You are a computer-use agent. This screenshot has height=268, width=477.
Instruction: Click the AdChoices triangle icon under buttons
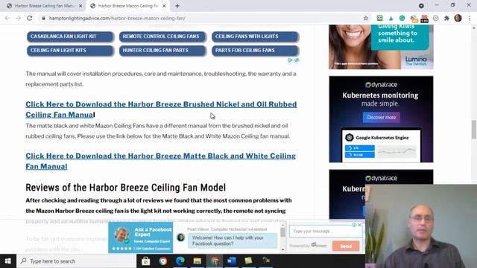pyautogui.click(x=290, y=60)
